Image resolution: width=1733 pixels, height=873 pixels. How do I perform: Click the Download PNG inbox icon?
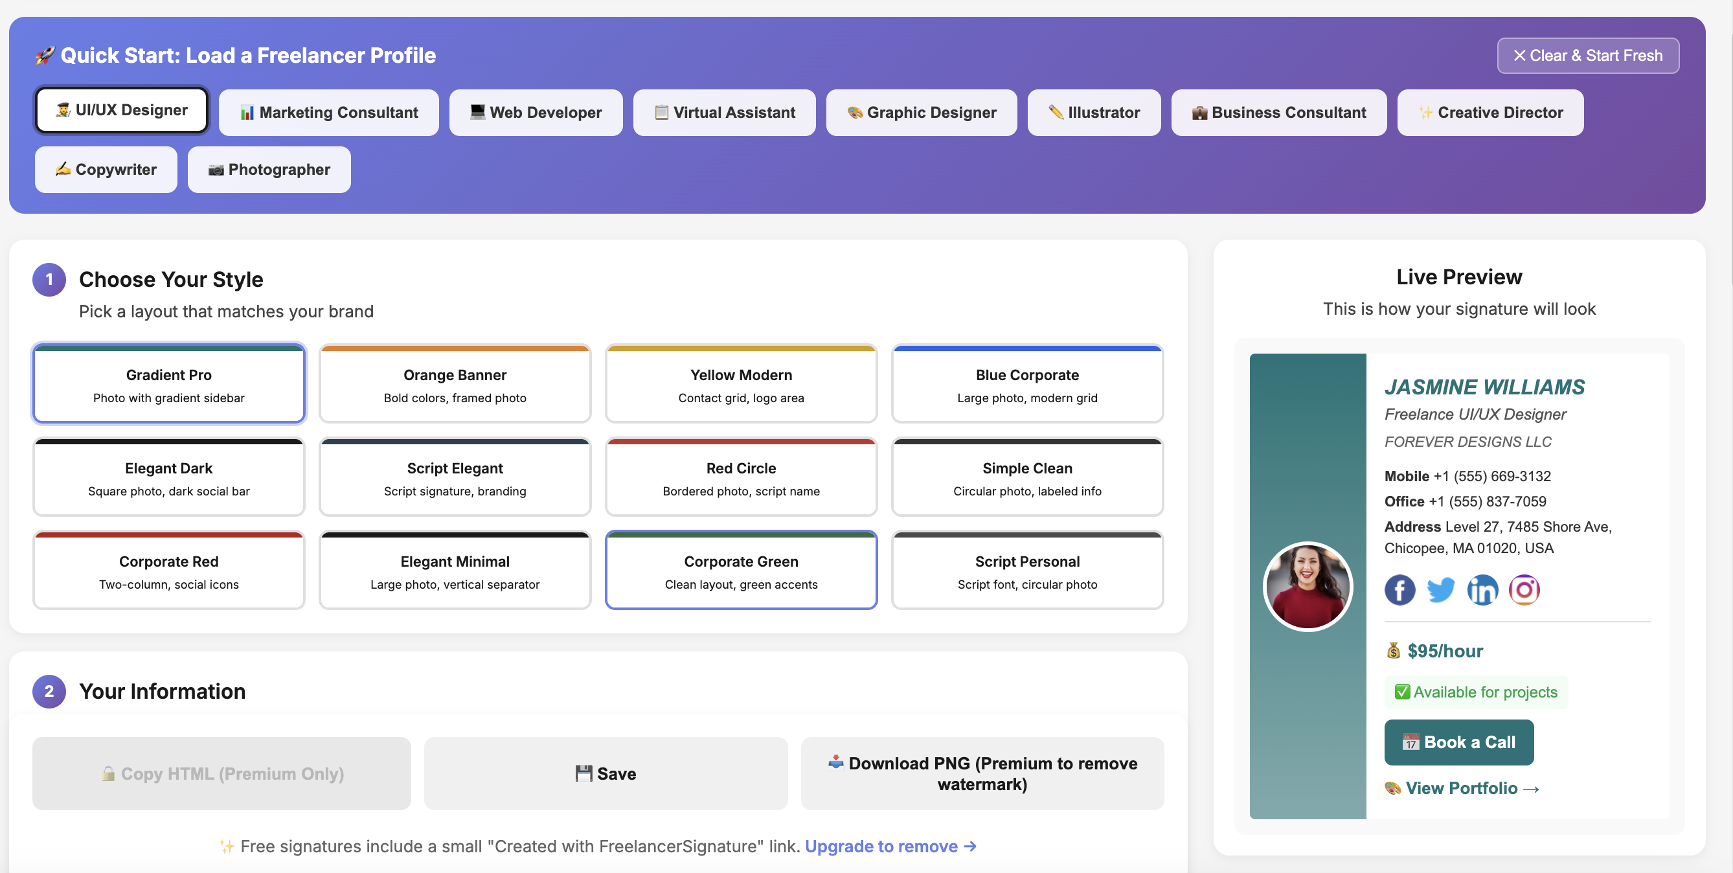point(834,764)
